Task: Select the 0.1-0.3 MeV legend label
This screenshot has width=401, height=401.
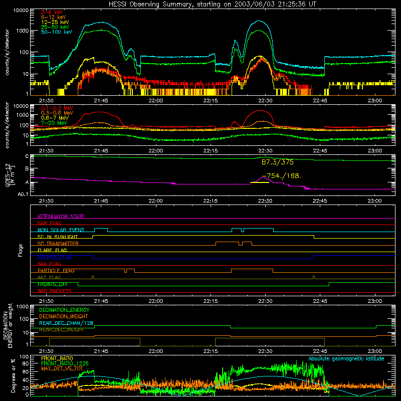Action: 57,108
